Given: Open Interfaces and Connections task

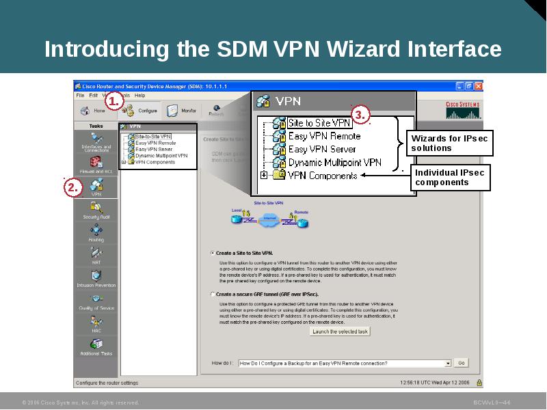Looking at the screenshot, I should (96, 142).
